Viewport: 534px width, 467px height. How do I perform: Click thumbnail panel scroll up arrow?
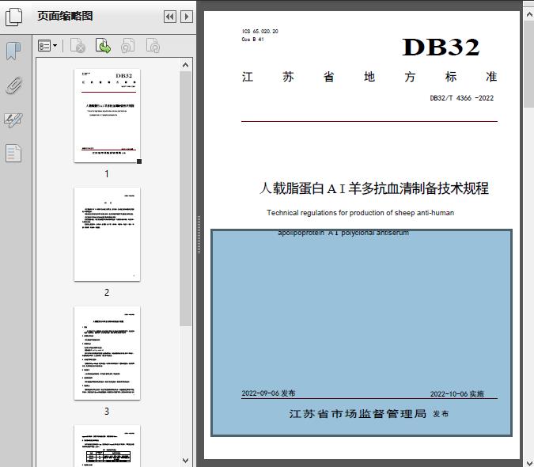[186, 65]
